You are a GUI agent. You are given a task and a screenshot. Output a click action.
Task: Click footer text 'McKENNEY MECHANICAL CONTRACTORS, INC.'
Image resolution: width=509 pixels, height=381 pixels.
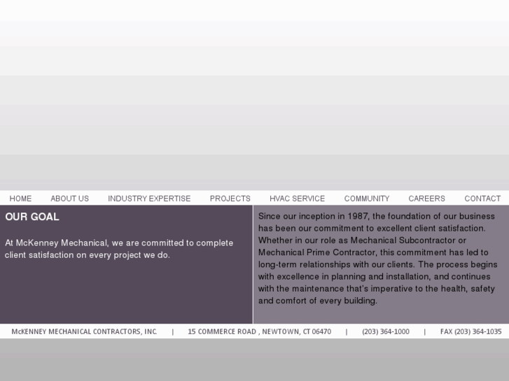(x=85, y=331)
